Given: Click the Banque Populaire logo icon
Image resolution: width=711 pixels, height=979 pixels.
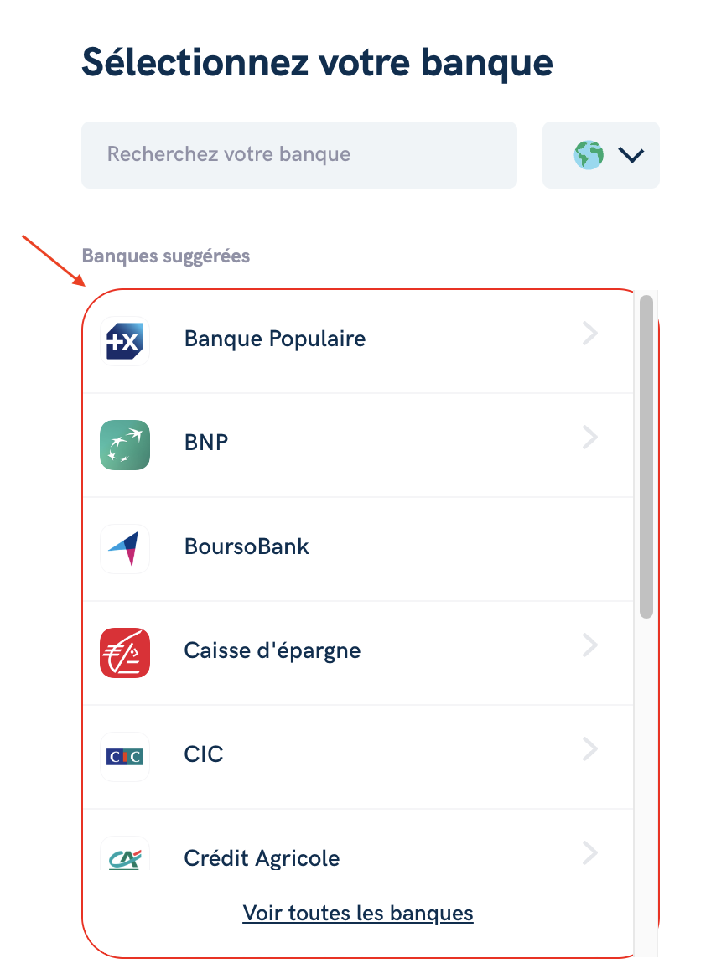Looking at the screenshot, I should pyautogui.click(x=125, y=341).
